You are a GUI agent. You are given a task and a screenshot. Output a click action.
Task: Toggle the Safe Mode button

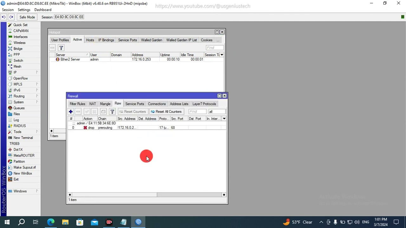point(27,17)
